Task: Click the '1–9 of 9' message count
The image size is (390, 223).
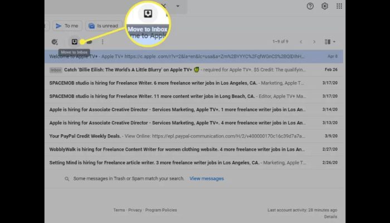Action: [280, 42]
